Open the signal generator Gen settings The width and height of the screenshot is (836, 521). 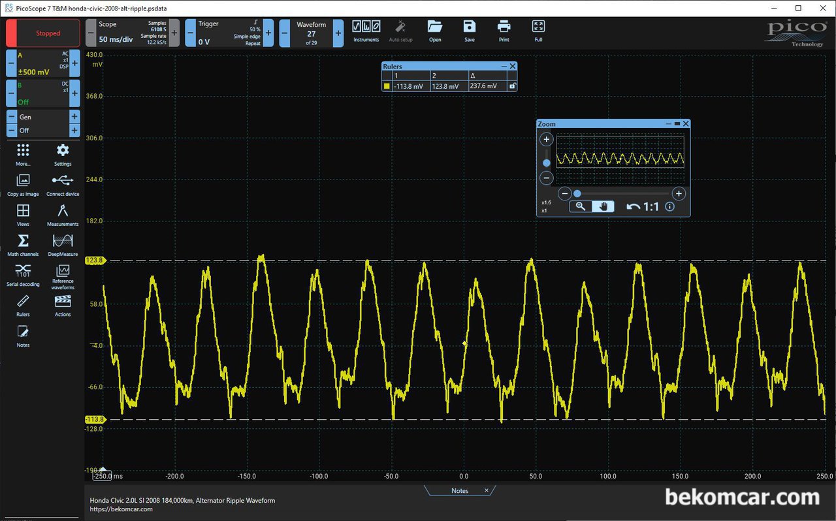[x=43, y=117]
